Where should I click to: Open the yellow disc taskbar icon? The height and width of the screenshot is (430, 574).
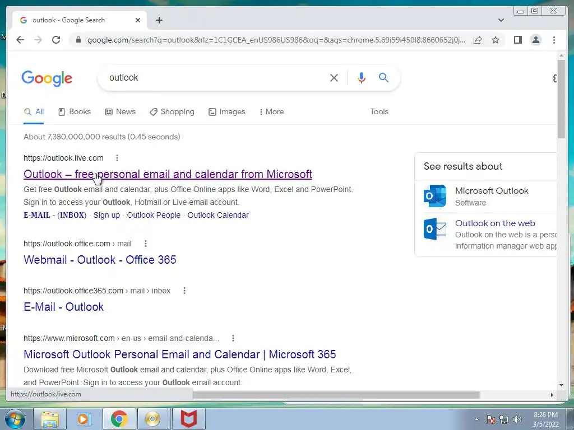tap(152, 419)
